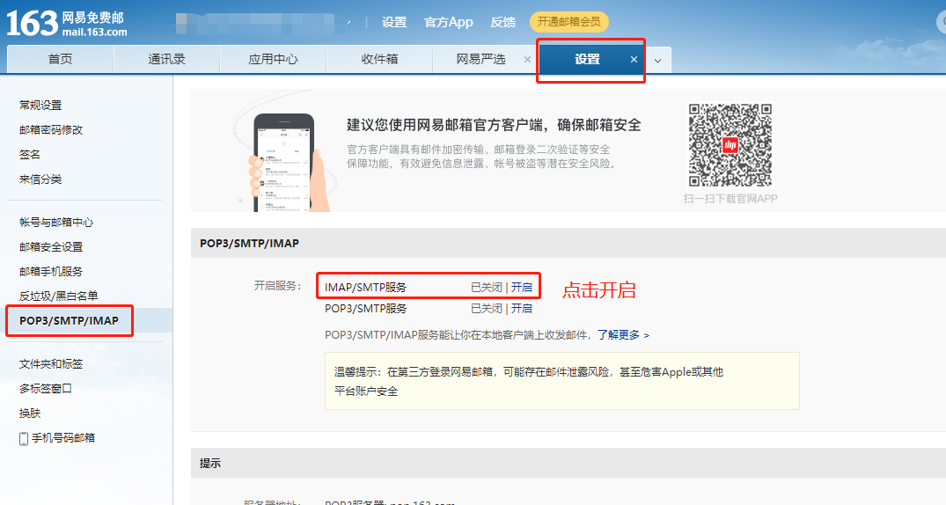The width and height of the screenshot is (946, 505).
Task: Open 多标签窗口 settings
Action: click(x=45, y=389)
